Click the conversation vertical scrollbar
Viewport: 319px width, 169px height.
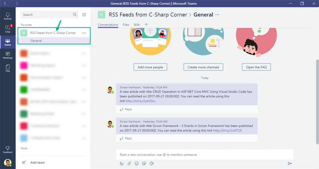[317, 102]
